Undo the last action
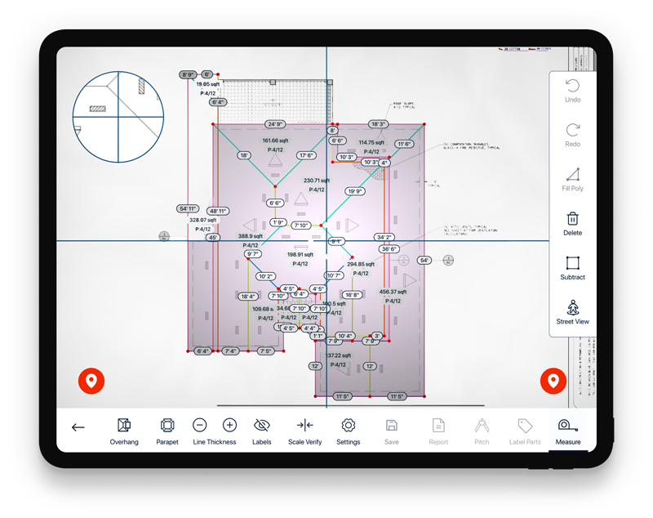Viewport: 653px width, 518px height. tap(573, 91)
